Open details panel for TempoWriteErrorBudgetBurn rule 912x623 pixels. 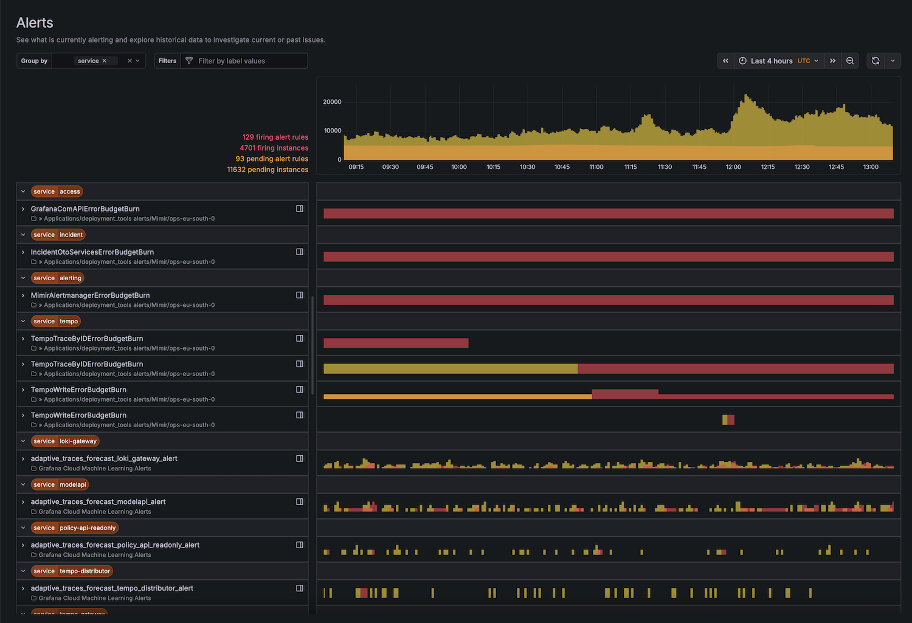click(299, 390)
